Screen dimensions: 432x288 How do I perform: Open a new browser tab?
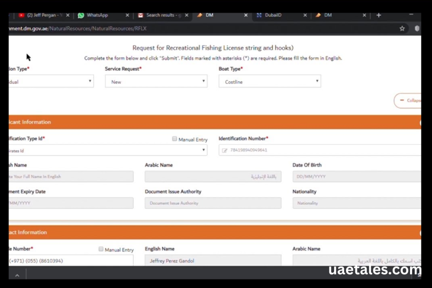click(378, 15)
